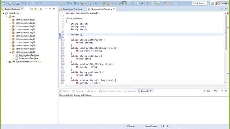Open the Properties view tab
Viewport: 230px width, 129px height.
tap(79, 91)
